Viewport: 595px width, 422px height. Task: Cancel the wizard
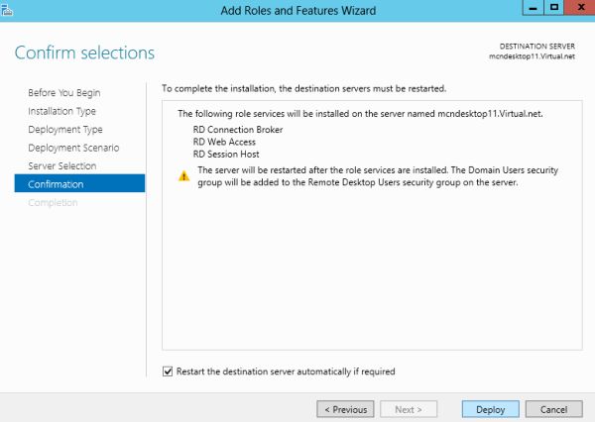553,409
